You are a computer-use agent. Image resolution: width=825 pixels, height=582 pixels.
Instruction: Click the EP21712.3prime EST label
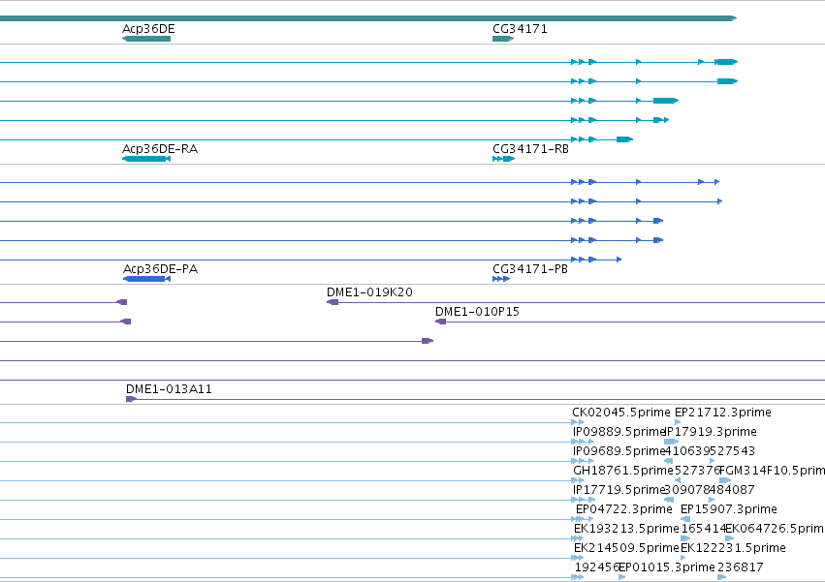tap(723, 413)
